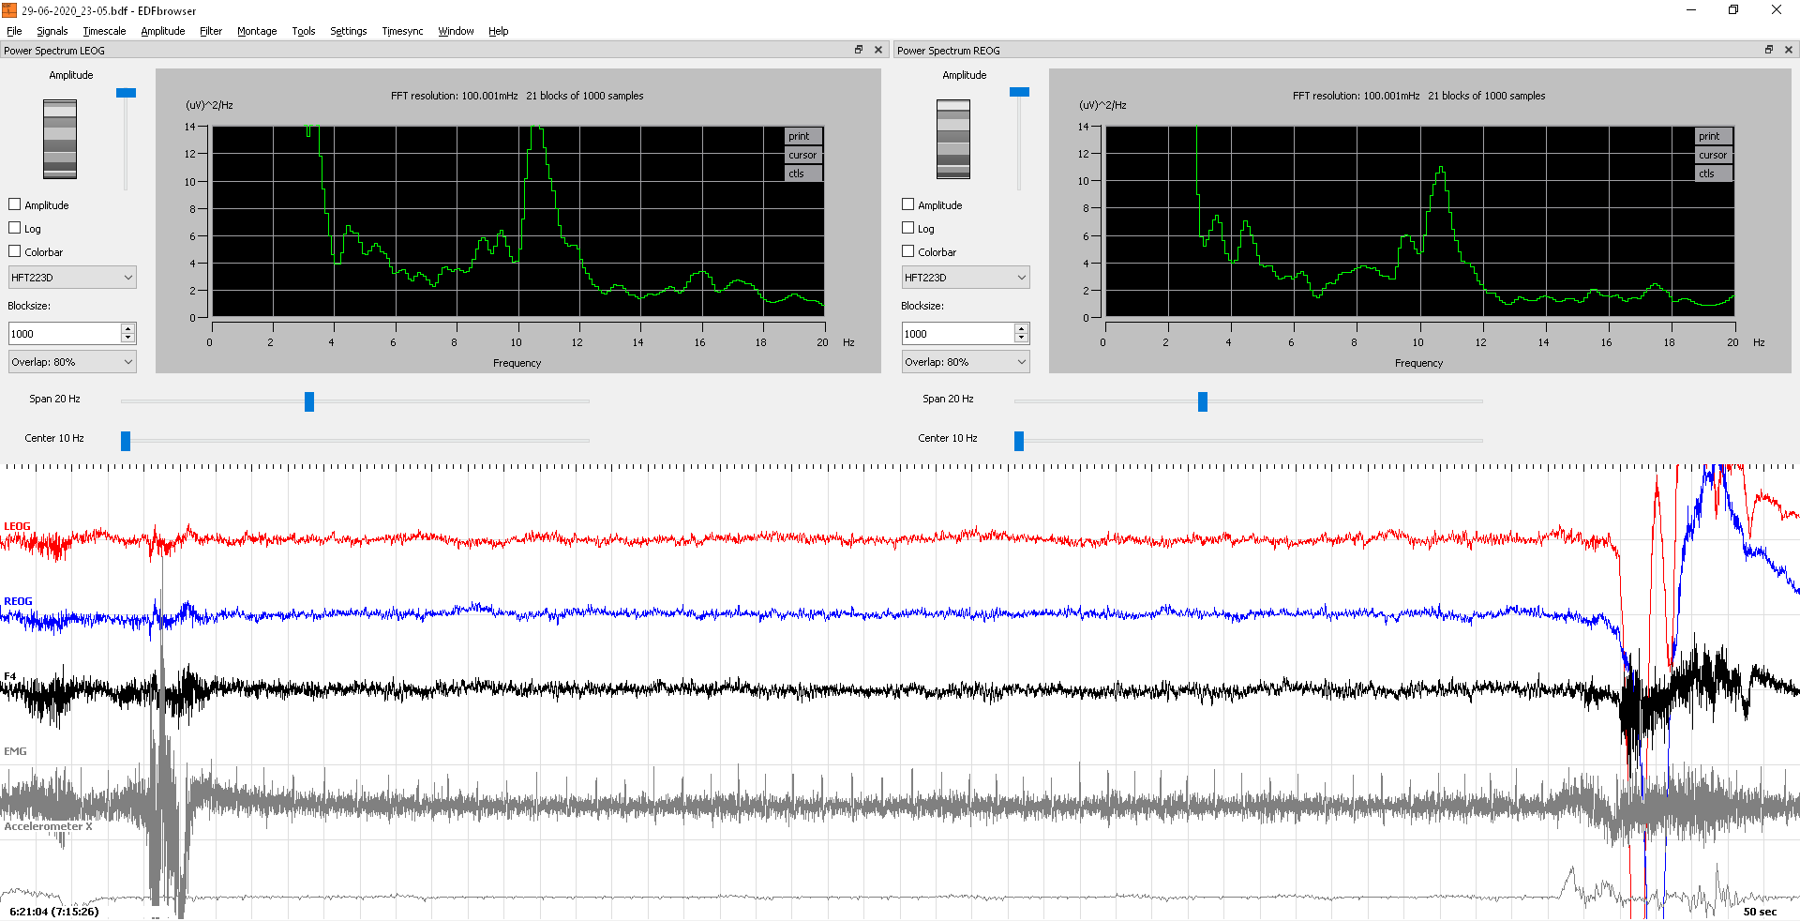Enable Colorbar checkbox in REOG panel
This screenshot has height=921, width=1800.
908,251
